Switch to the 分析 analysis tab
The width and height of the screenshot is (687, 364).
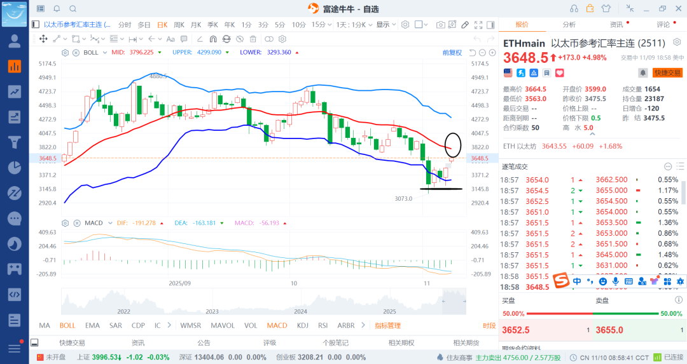click(569, 25)
